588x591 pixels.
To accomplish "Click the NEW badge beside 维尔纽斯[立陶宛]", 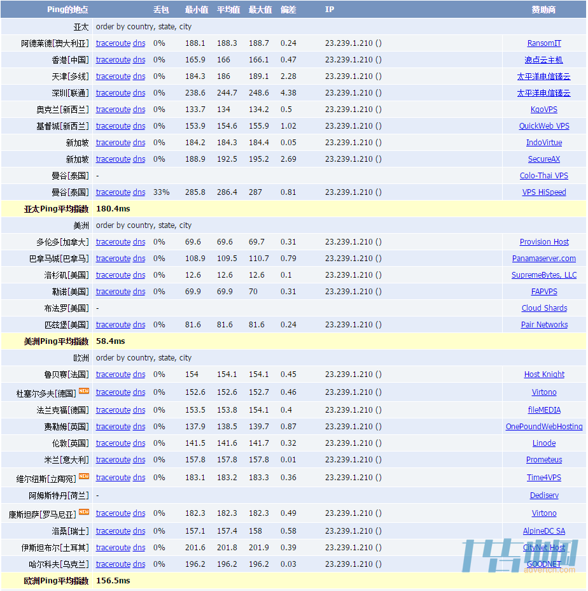I will tap(83, 476).
